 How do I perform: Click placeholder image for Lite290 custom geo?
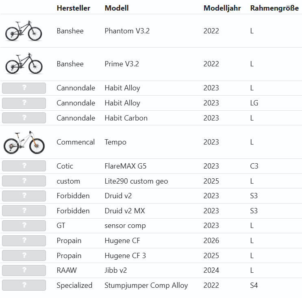point(24,181)
